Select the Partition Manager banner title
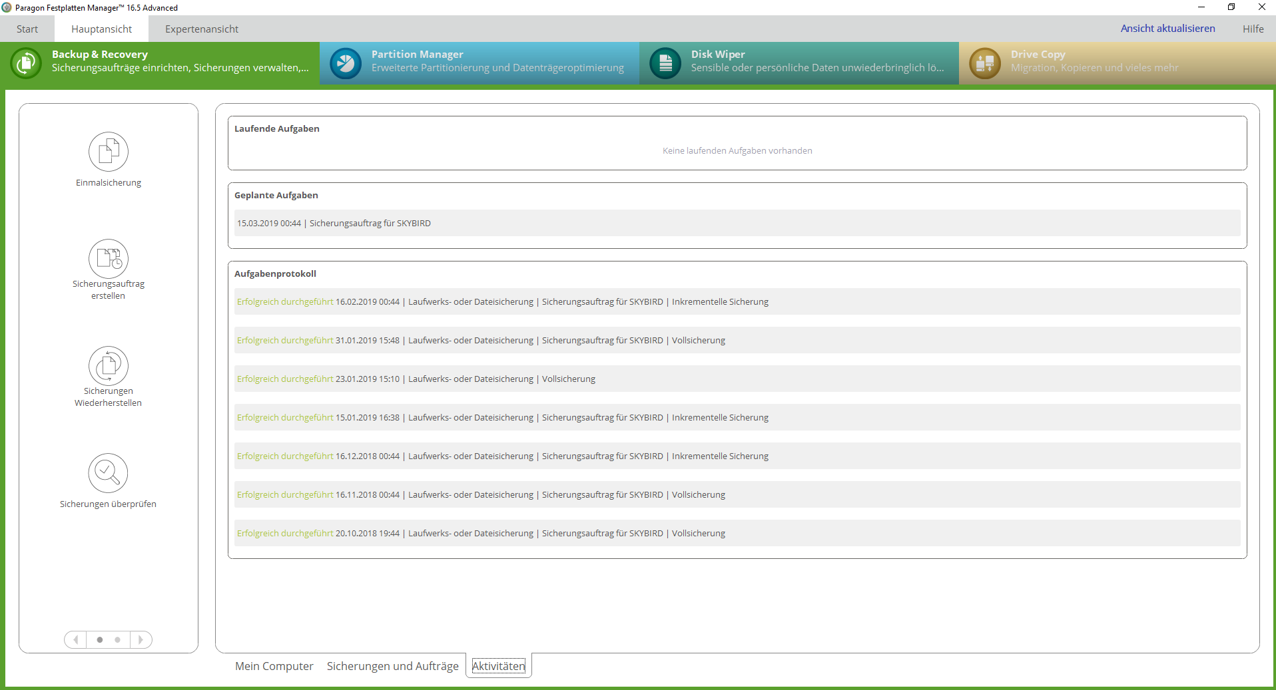Screen dimensions: 1276x690 pos(418,54)
